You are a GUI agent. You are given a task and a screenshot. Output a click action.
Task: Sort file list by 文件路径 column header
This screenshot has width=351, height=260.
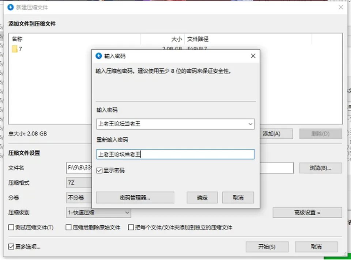pos(248,39)
